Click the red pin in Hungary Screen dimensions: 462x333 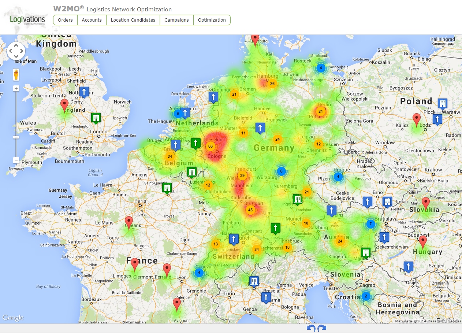(423, 242)
